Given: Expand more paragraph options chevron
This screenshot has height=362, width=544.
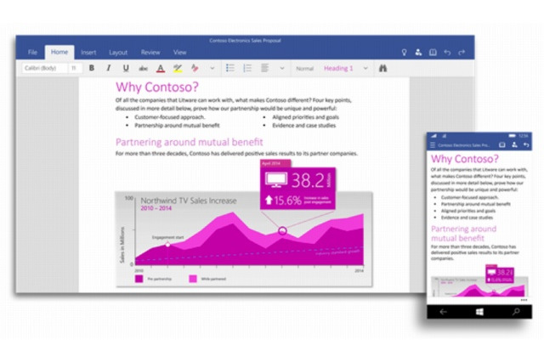Looking at the screenshot, I should 282,68.
